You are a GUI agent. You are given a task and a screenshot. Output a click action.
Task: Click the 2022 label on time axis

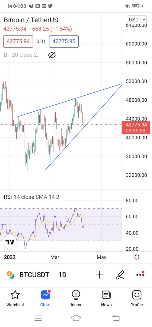click(9, 257)
